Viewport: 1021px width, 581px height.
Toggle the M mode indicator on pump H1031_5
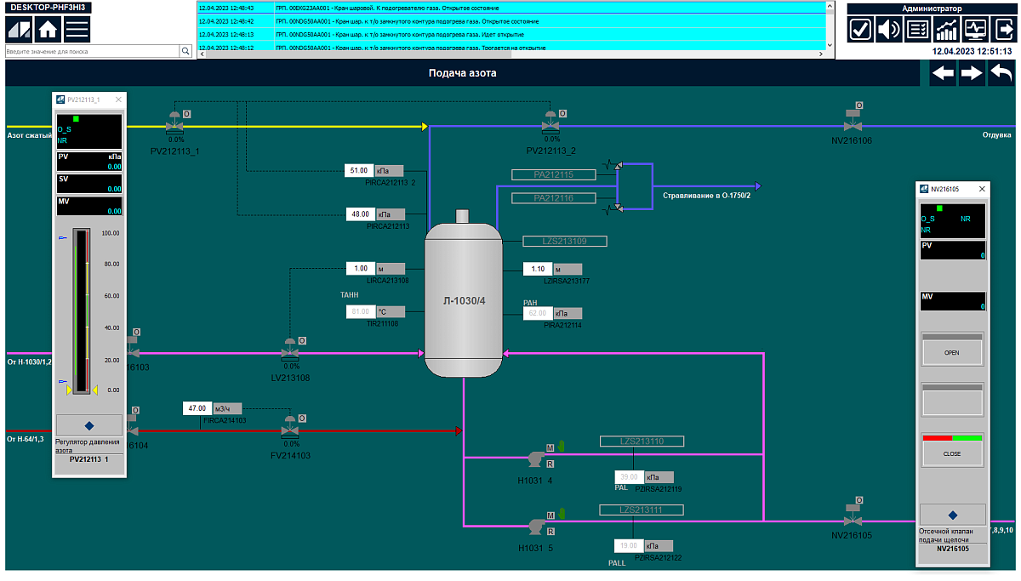550,515
